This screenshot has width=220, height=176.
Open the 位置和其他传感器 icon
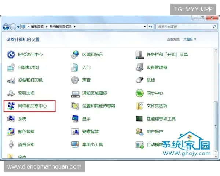pyautogui.click(x=75, y=106)
